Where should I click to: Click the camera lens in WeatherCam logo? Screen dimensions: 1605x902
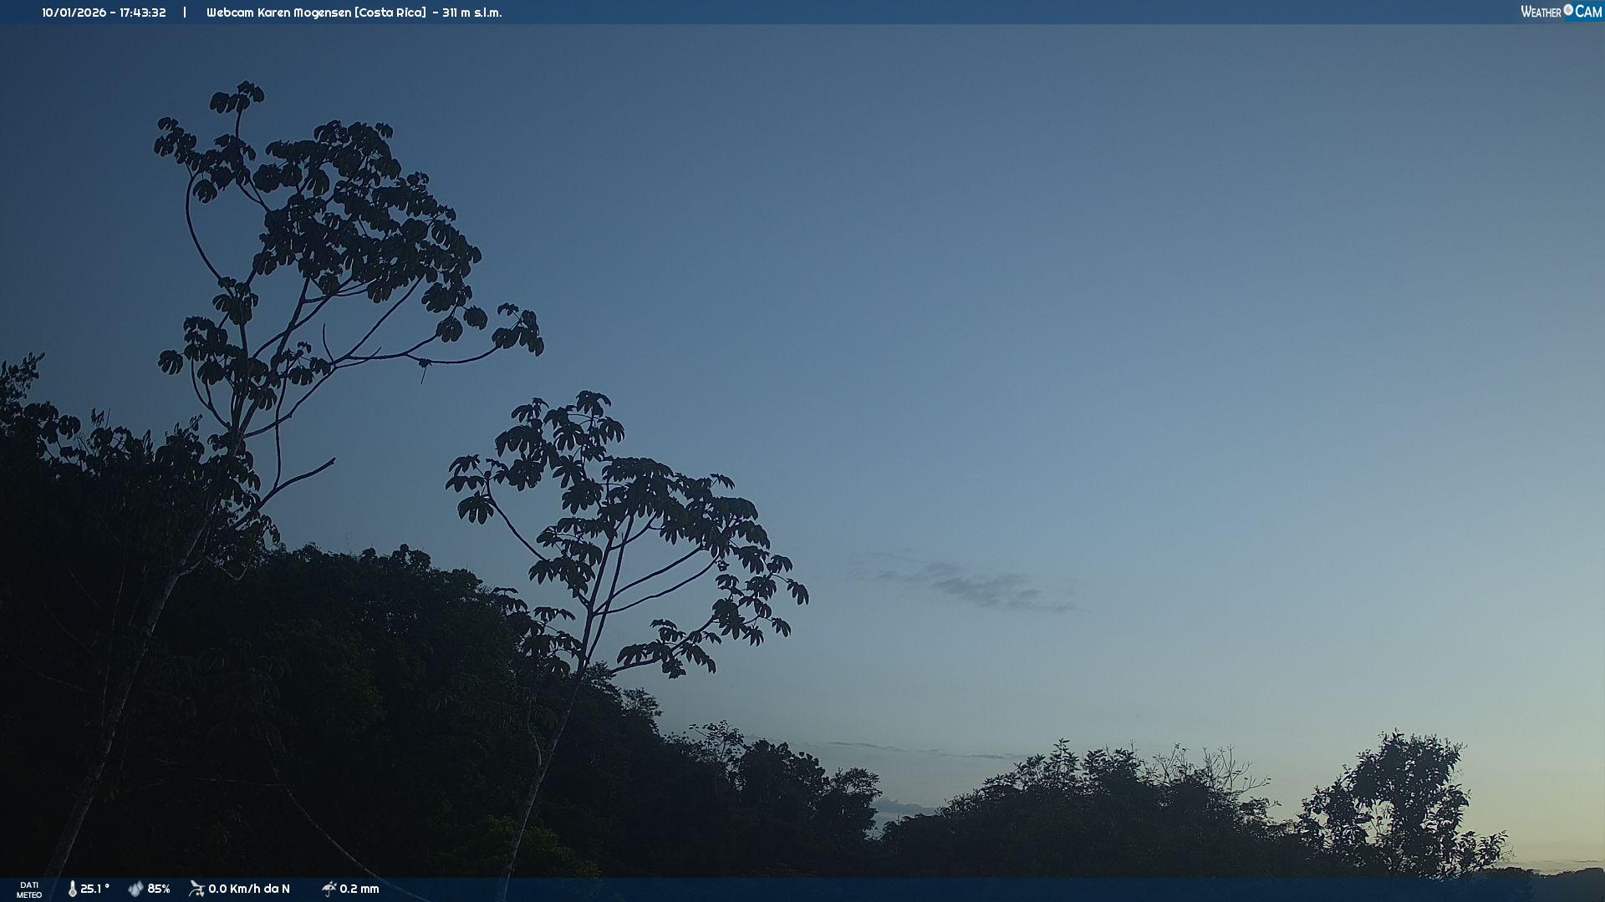[1568, 10]
